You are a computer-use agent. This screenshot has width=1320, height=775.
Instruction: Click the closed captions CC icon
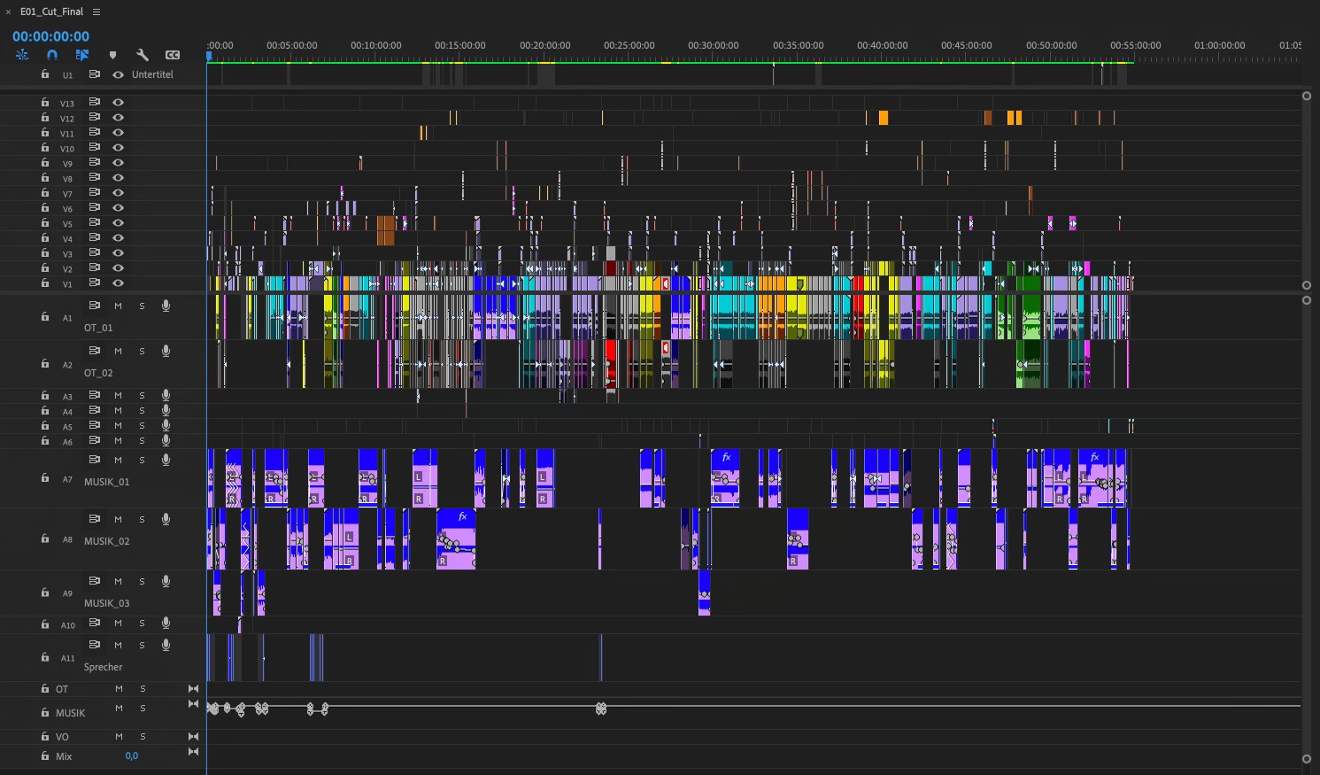point(173,55)
